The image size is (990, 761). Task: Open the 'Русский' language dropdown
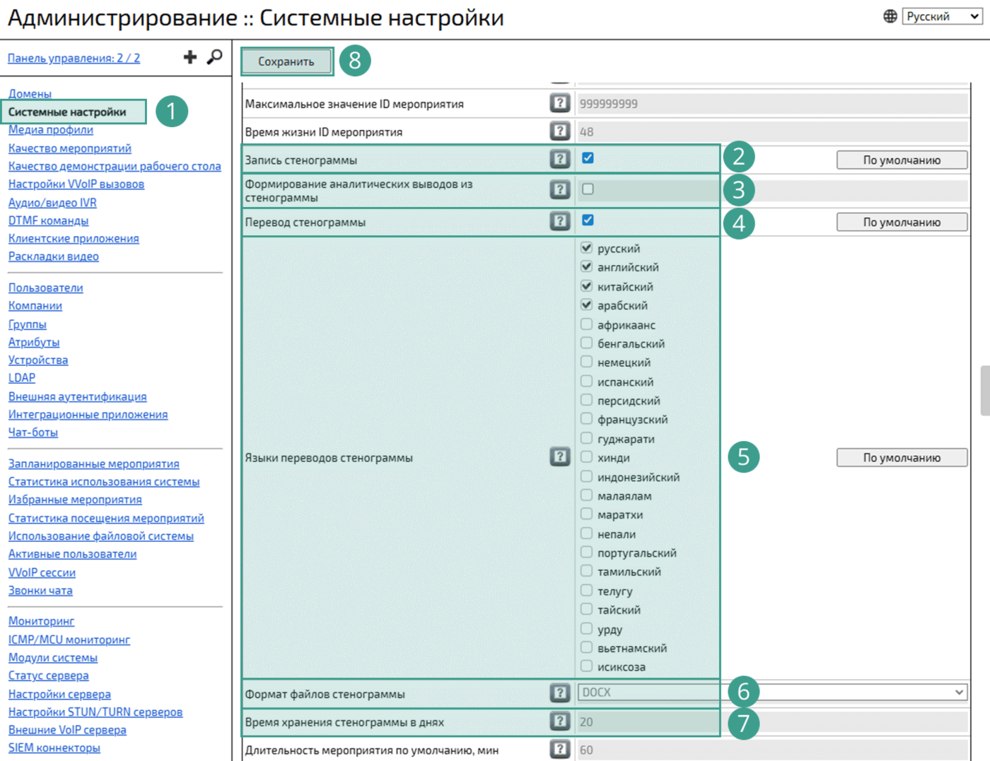[x=942, y=16]
